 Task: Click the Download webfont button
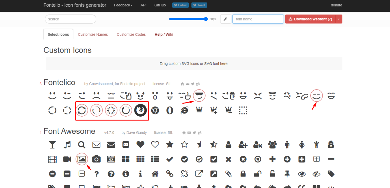point(310,19)
